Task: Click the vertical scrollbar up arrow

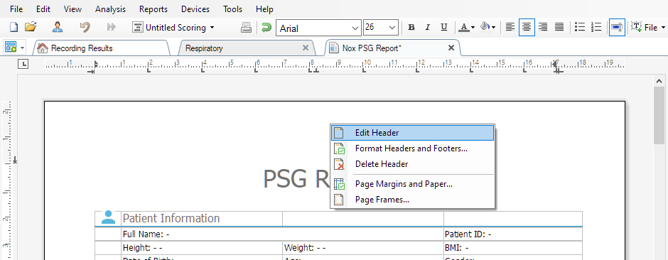Action: click(x=659, y=80)
